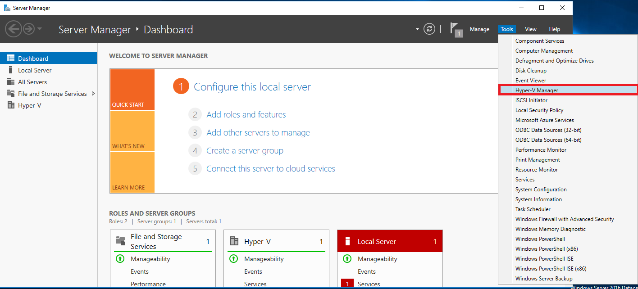Choose Windows PowerShell (x86) menu item
638x289 pixels.
(568, 249)
